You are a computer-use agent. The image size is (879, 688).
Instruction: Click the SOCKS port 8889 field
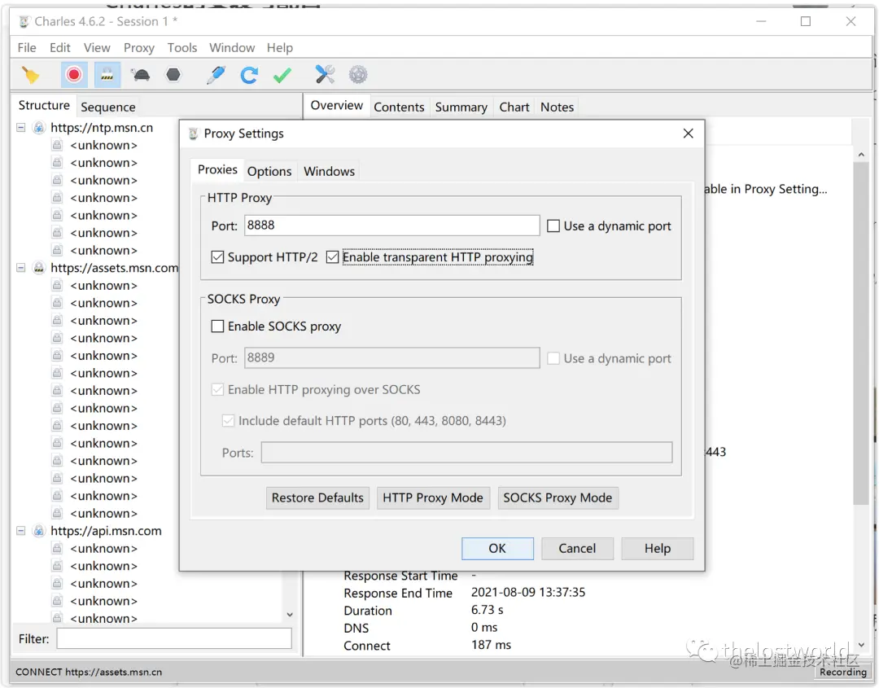pyautogui.click(x=391, y=357)
